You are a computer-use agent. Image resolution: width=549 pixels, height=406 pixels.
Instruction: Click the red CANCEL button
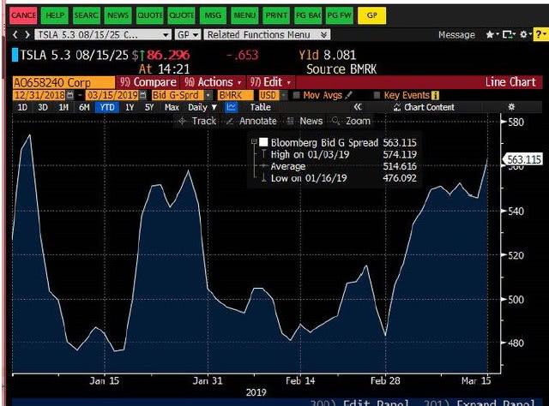point(23,15)
